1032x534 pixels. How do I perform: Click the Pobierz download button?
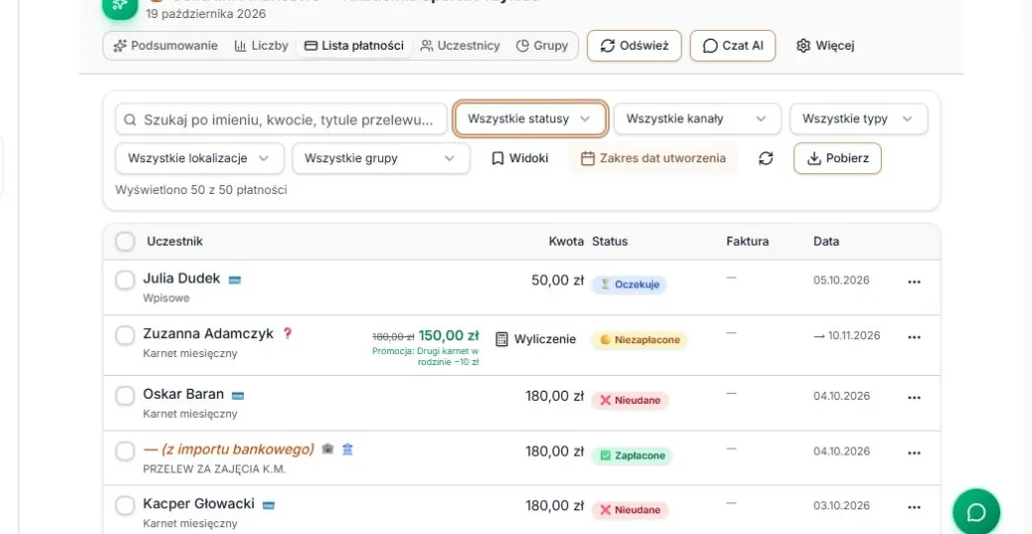click(x=837, y=158)
